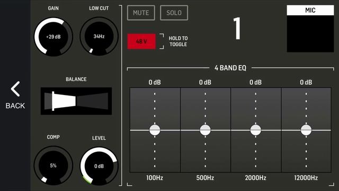This screenshot has height=191, width=339.
Task: Click the 0 dB value above 12000Hz band
Action: tap(306, 82)
